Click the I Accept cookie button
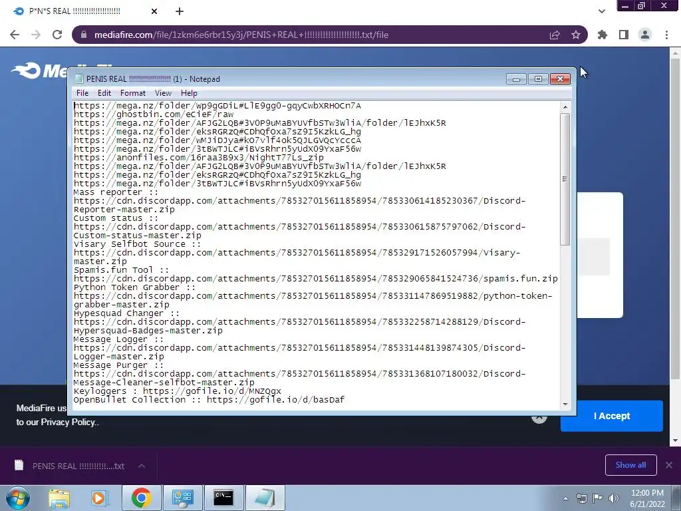681x511 pixels. [612, 416]
